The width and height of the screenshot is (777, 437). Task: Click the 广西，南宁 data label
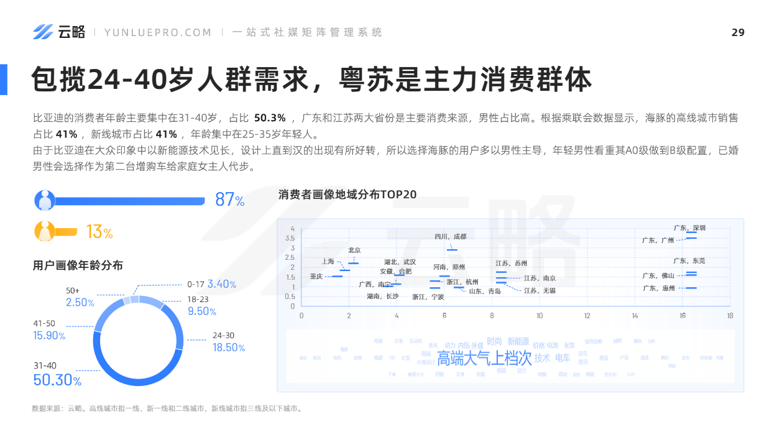pos(374,285)
